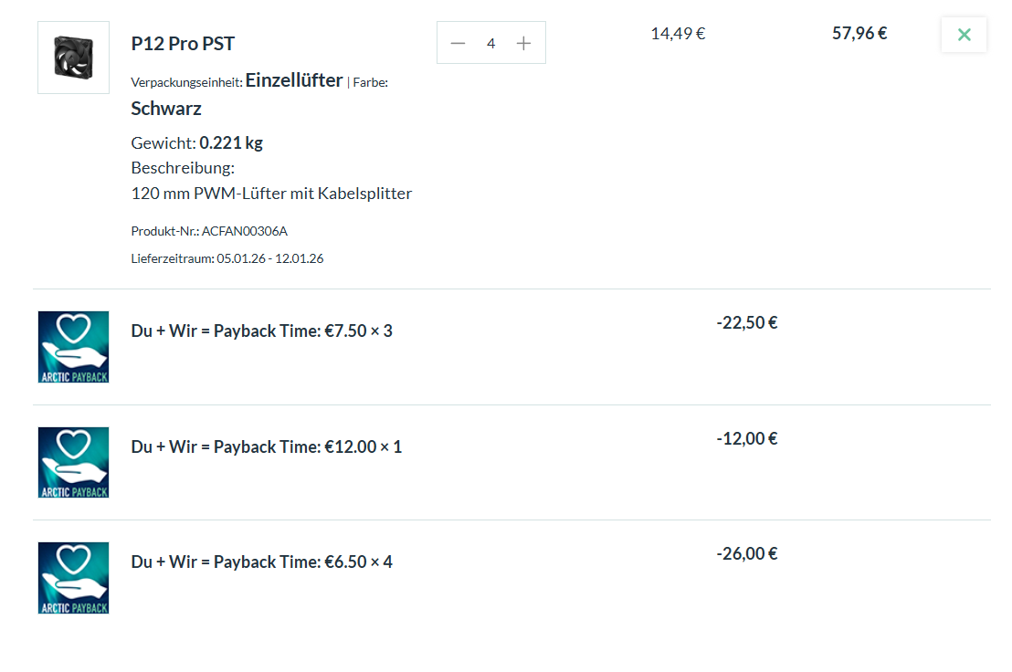Increase fan quantity with plus button

tap(523, 43)
